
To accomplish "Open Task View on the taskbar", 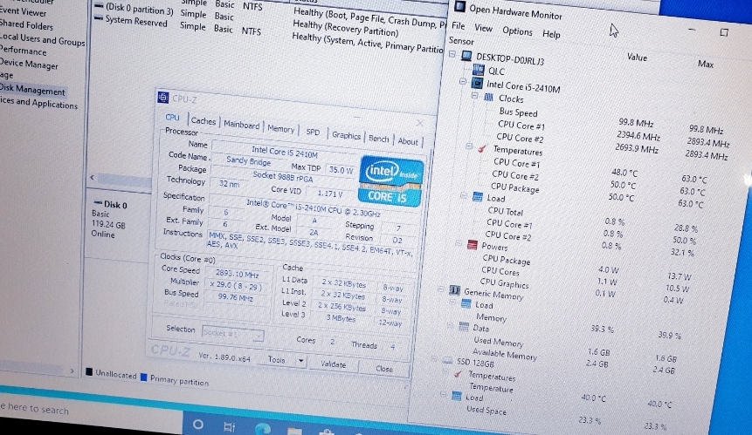I will coord(229,426).
